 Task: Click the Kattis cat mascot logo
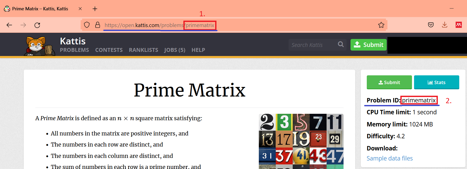40,46
